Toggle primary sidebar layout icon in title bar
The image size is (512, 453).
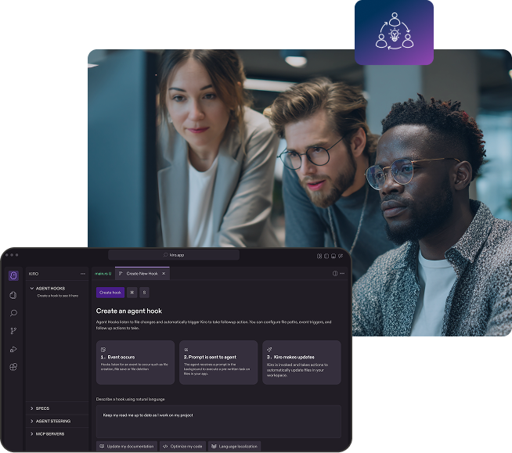point(326,256)
